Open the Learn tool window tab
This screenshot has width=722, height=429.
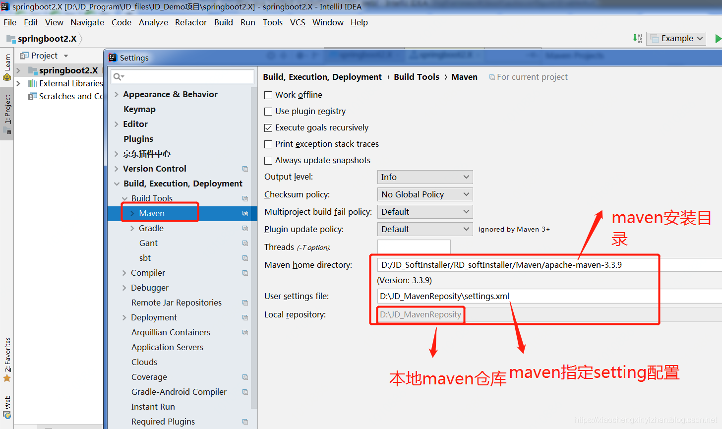coord(7,67)
